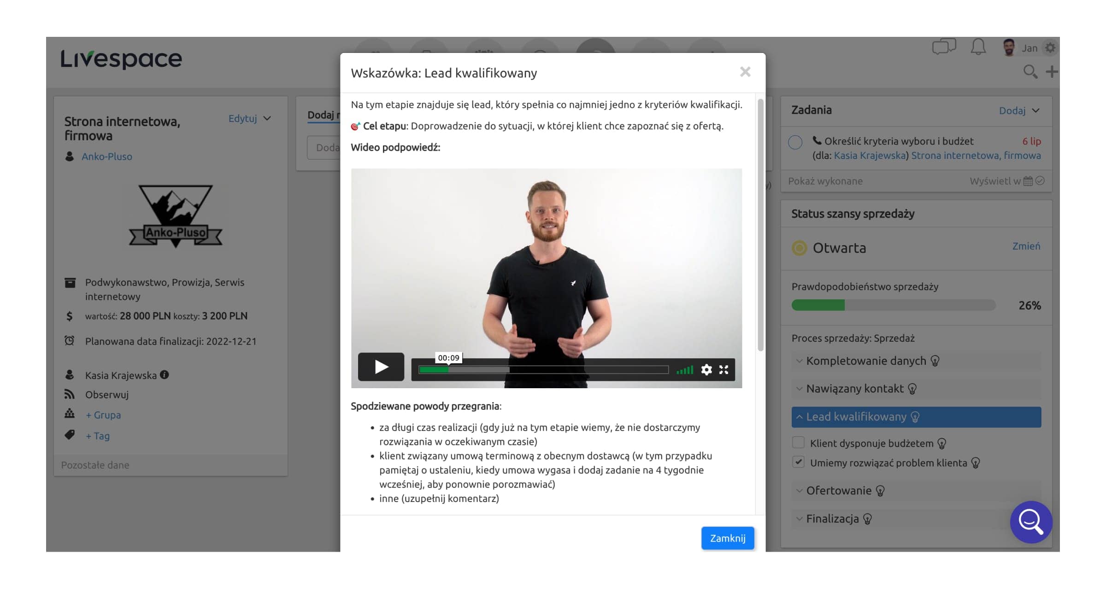Click the 26% probability value
This screenshot has height=595, width=1106.
point(1030,305)
